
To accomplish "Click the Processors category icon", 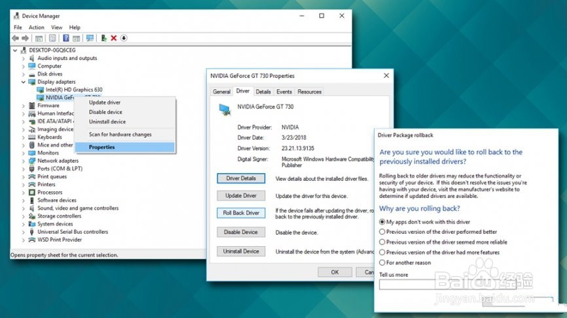I will (32, 192).
